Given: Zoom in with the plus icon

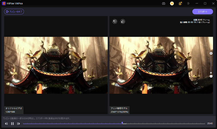Looking at the screenshot, I should 211,54.
